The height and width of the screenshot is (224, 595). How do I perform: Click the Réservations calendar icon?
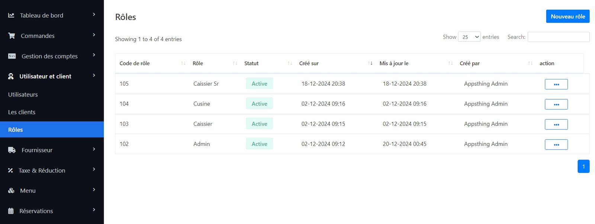tap(11, 211)
